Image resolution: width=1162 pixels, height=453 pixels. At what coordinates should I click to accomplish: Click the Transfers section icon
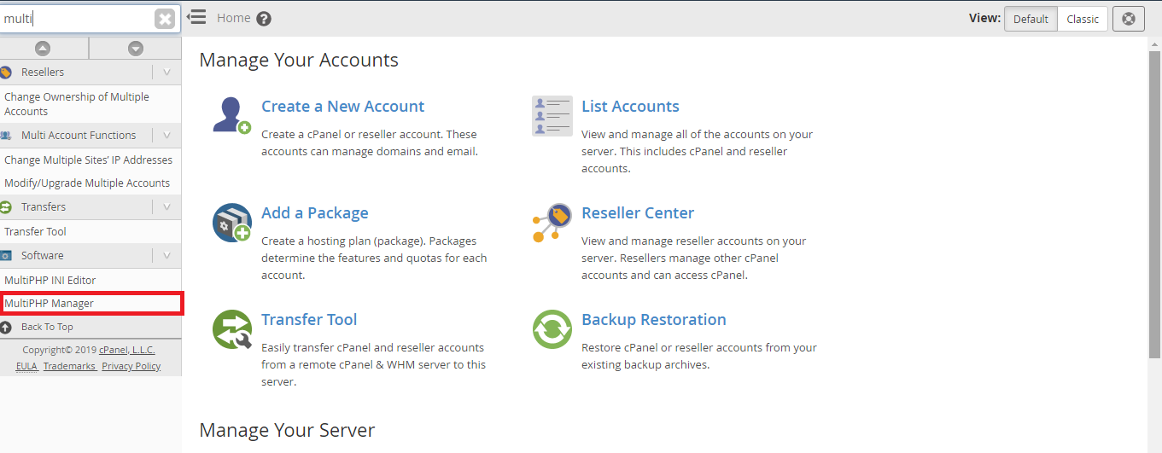6,207
